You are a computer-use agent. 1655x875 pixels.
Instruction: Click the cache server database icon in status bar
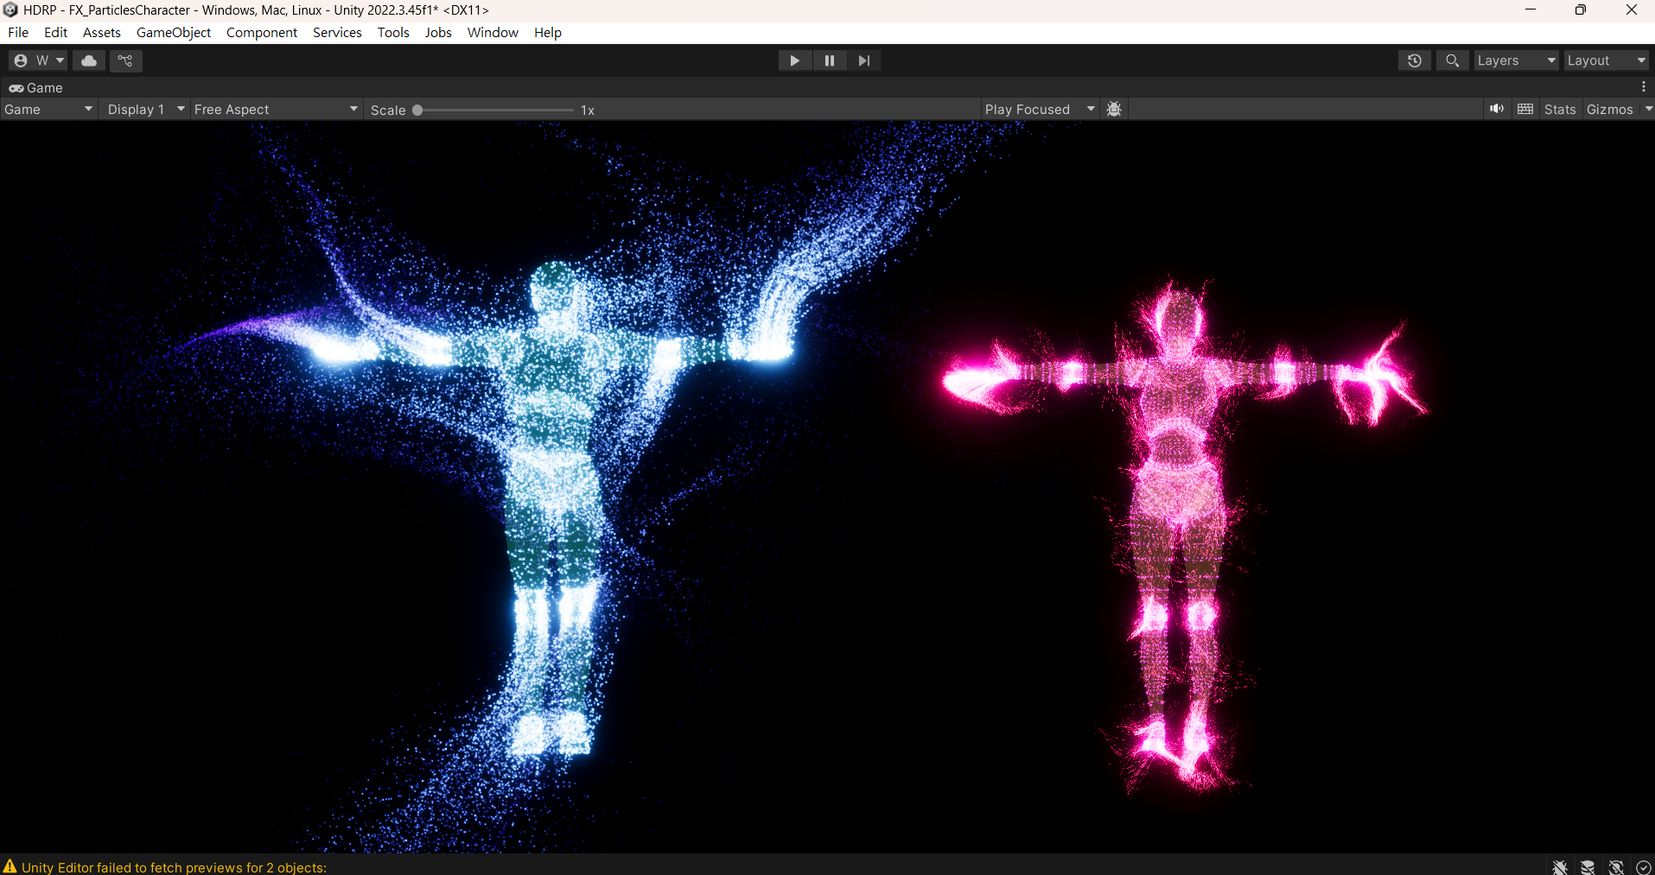click(1588, 867)
